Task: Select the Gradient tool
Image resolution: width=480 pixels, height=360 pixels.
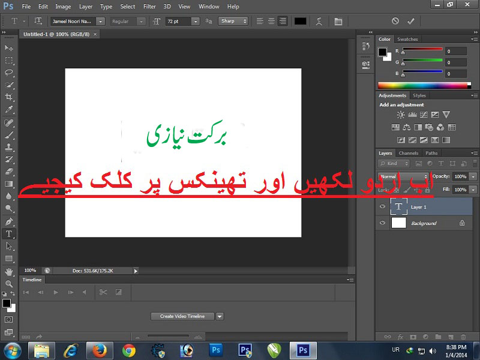Action: coord(9,184)
